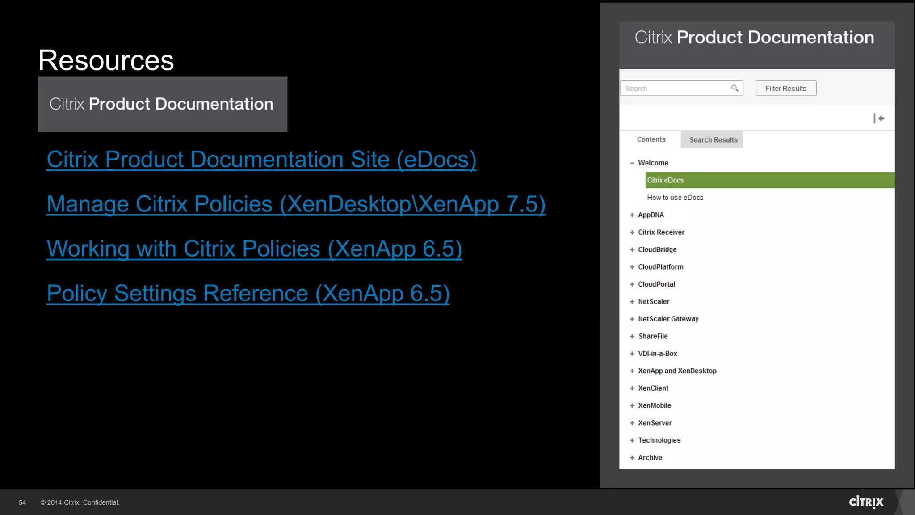
Task: Click the Citrix Product Documentation header in panel
Action: point(757,45)
